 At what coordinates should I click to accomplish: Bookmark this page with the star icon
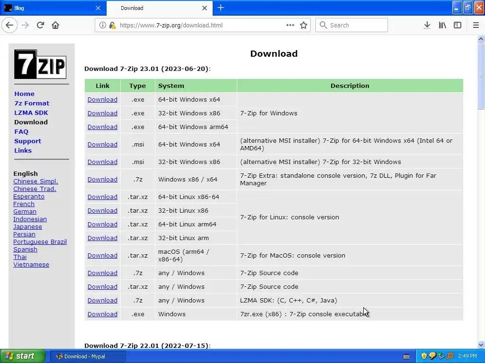(x=304, y=26)
